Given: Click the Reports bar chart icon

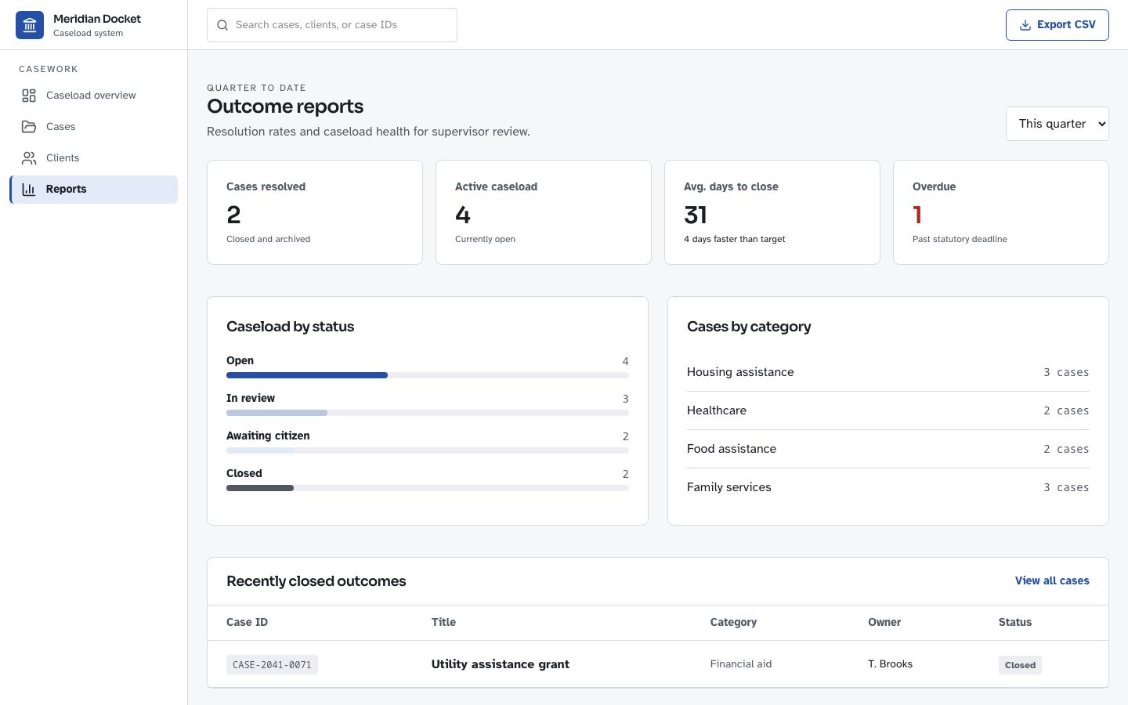Looking at the screenshot, I should tap(29, 190).
